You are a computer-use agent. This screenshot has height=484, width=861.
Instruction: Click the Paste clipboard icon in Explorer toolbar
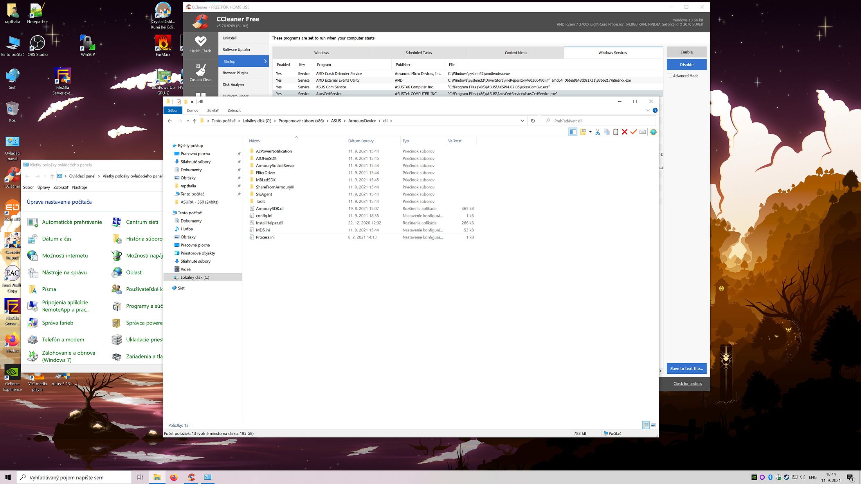(x=616, y=132)
